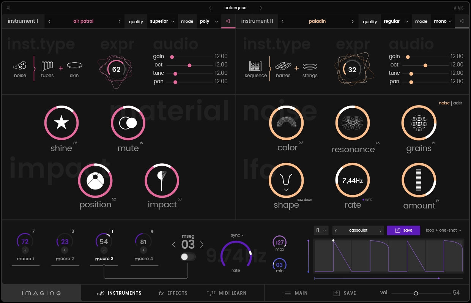471x303 pixels.
Task: Open instrument II quality dropdown regular
Action: click(x=395, y=21)
